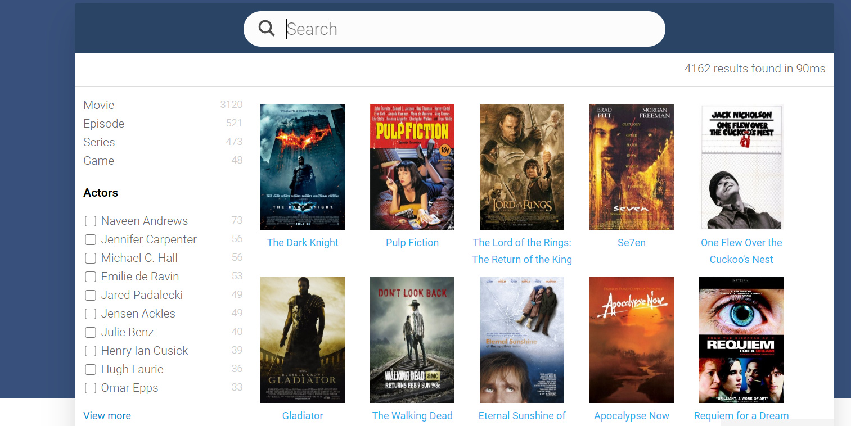Enable the Hugh Laurie actor filter
851x426 pixels.
point(90,369)
